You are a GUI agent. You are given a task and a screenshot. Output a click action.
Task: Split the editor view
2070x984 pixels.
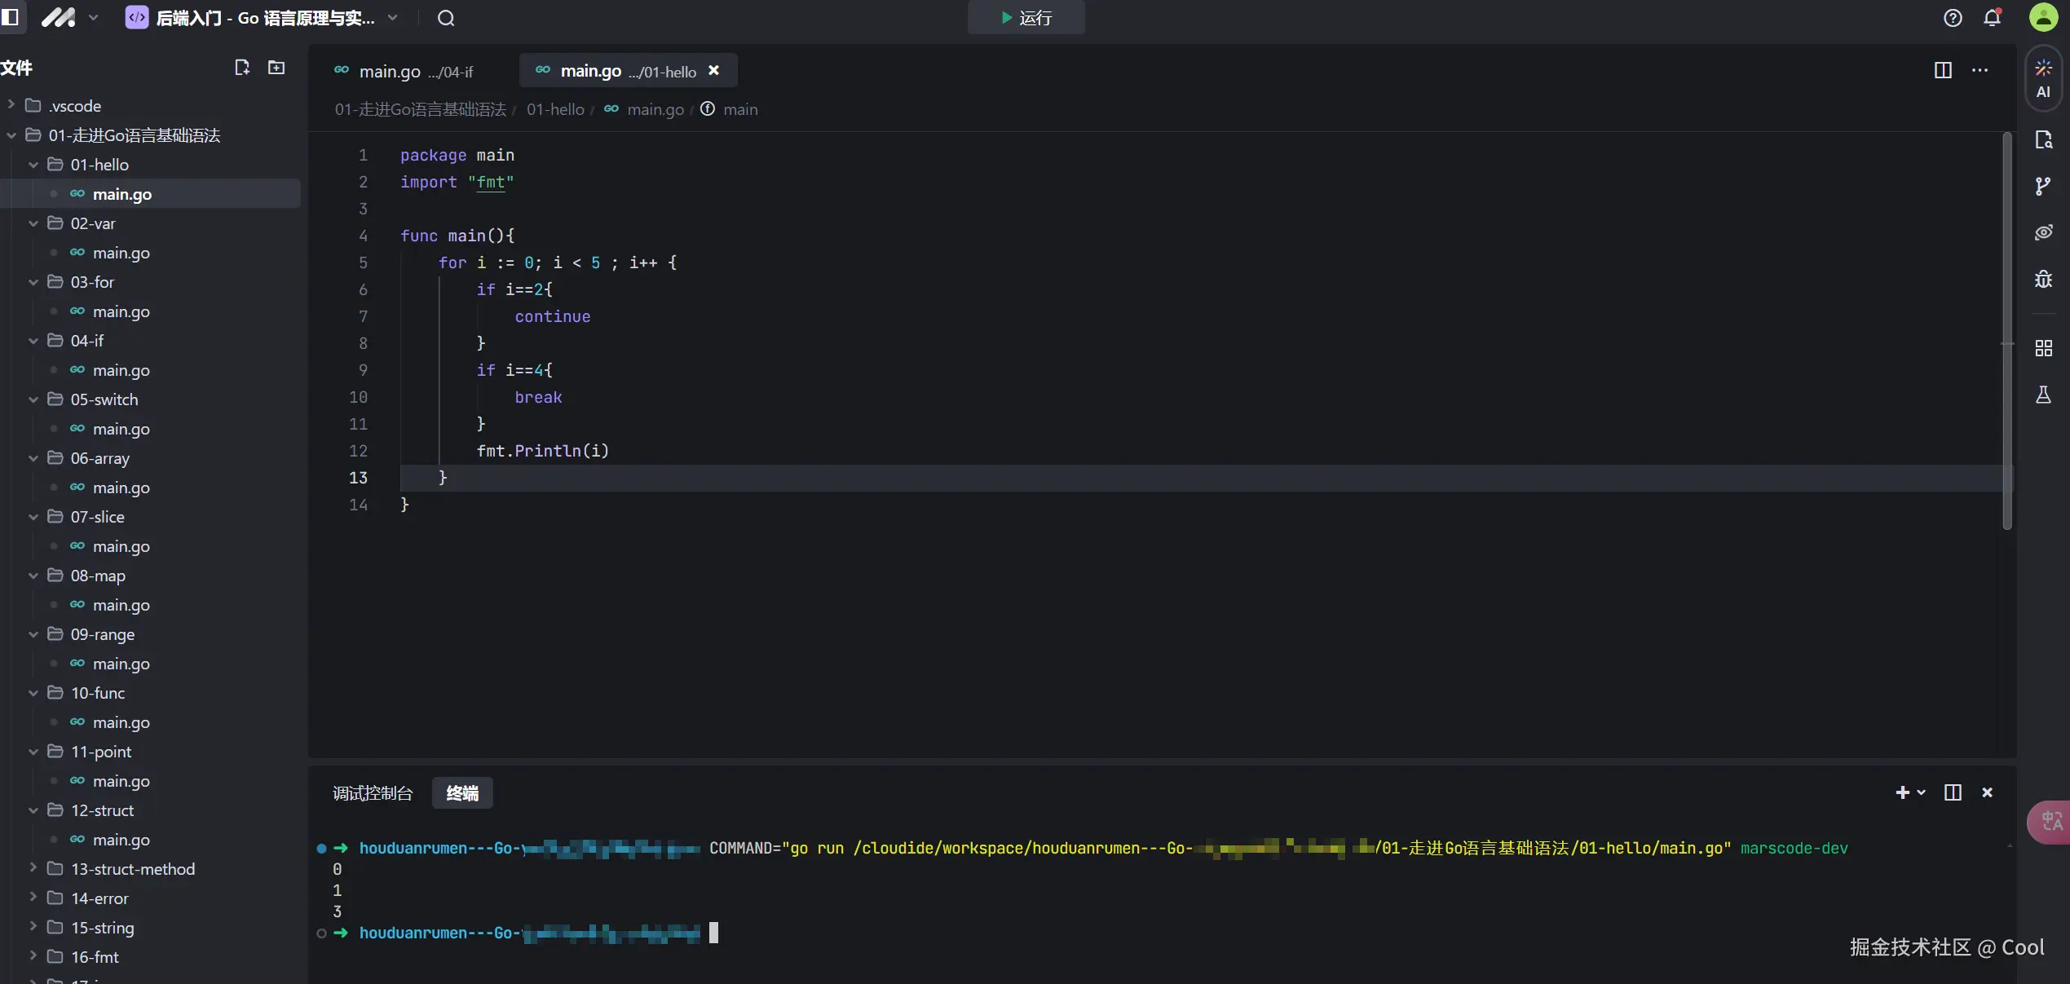click(x=1943, y=70)
